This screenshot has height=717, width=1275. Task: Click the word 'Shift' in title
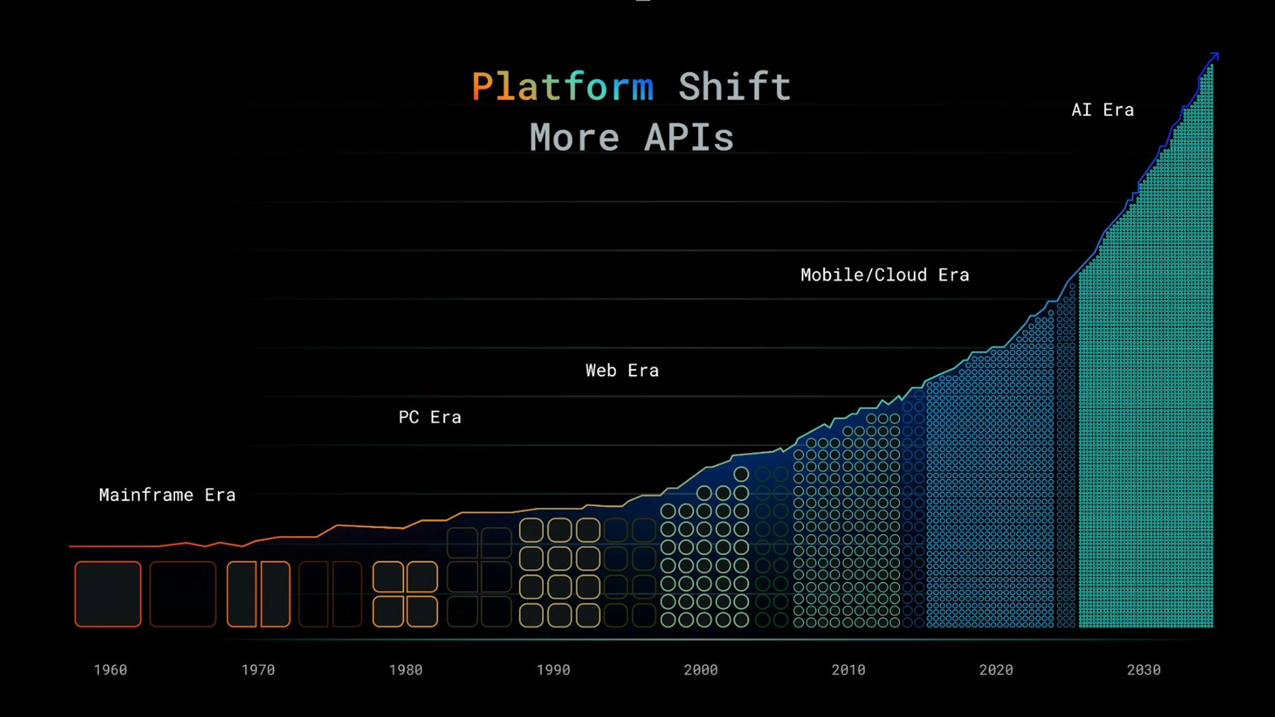tap(734, 87)
